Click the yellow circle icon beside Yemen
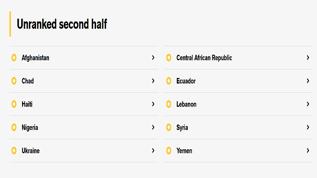The height and width of the screenshot is (178, 317). [x=169, y=151]
